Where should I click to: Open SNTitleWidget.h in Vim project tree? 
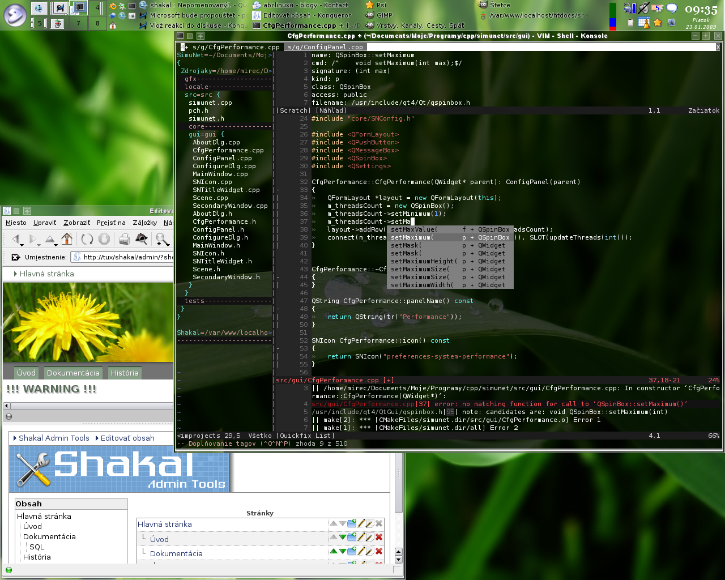[222, 261]
